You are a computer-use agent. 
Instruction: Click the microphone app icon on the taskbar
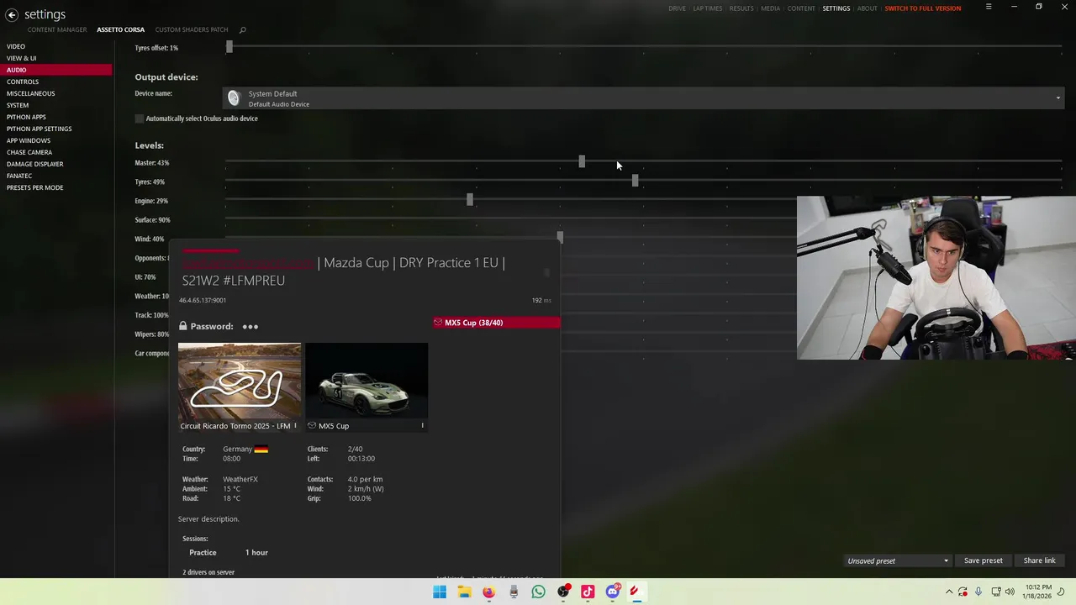pos(514,592)
